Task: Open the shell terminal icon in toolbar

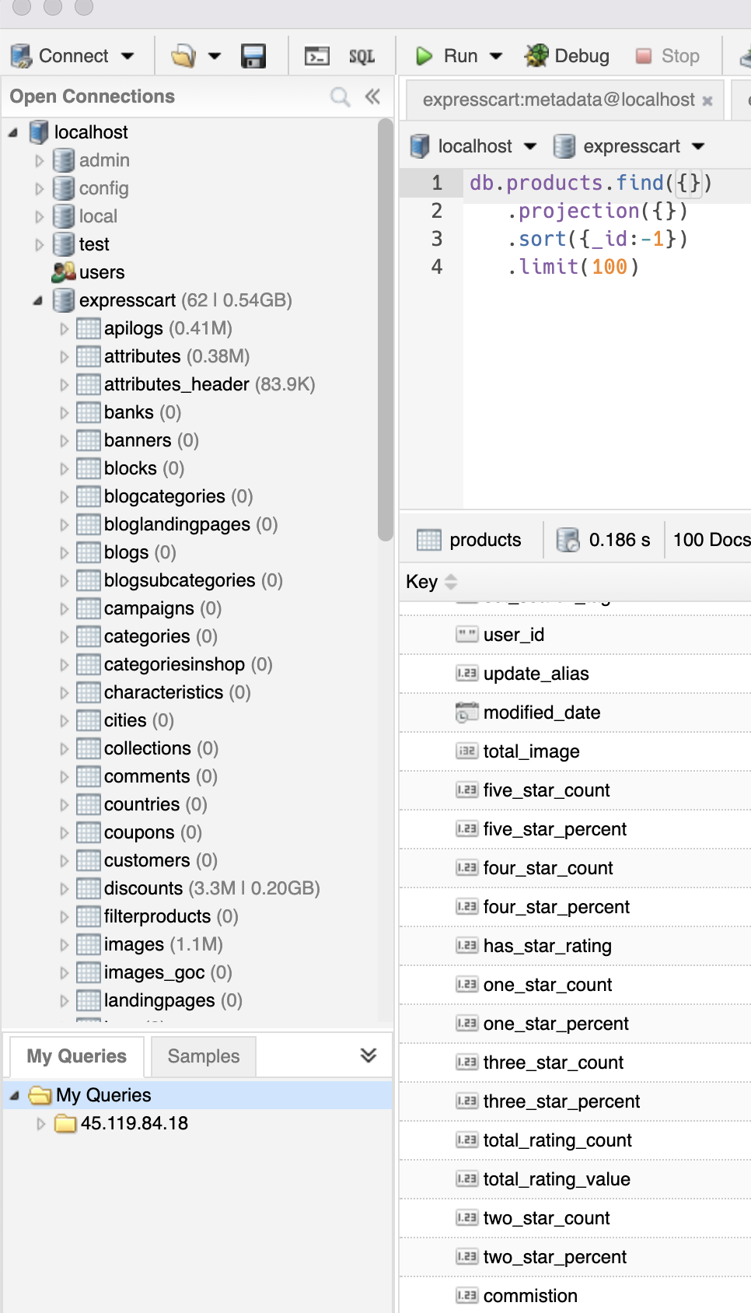Action: point(316,56)
